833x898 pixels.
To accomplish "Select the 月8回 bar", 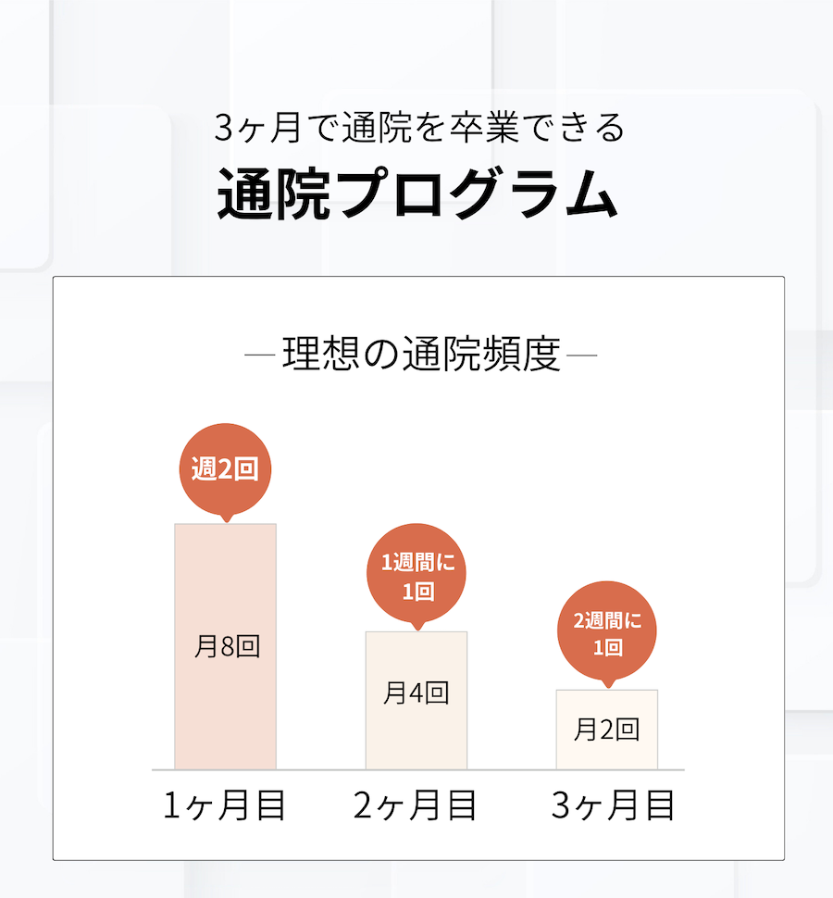I will click(226, 646).
